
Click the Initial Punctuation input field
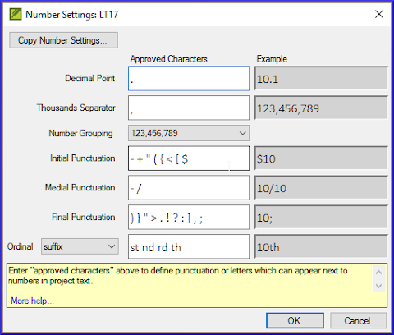click(189, 158)
